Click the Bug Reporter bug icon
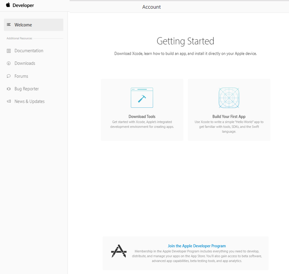This screenshot has width=289, height=274. (x=9, y=89)
